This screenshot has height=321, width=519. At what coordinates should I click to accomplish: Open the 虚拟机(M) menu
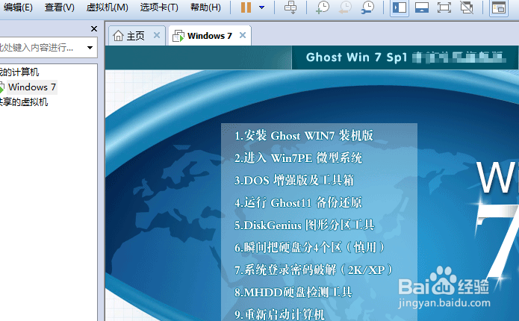click(x=107, y=7)
